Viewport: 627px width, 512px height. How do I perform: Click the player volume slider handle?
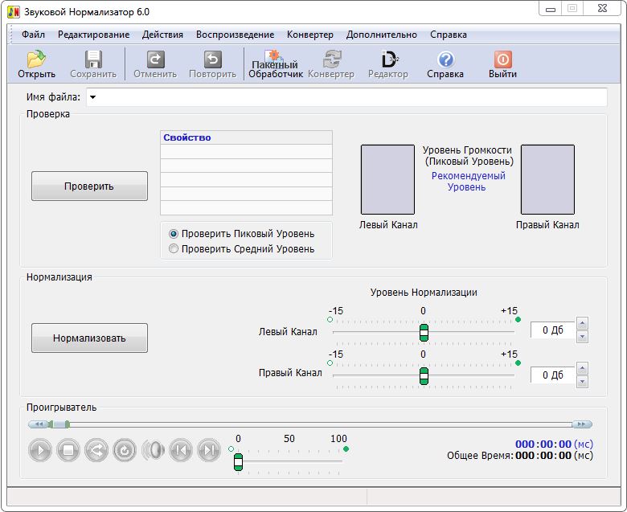tap(238, 462)
